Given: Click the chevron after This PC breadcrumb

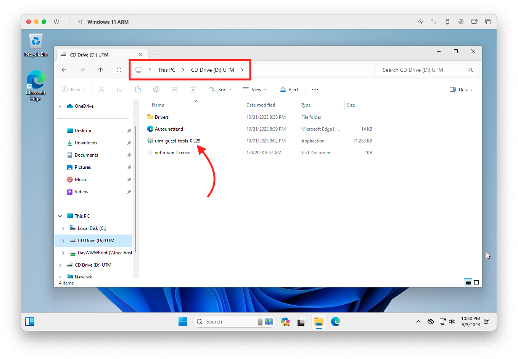Looking at the screenshot, I should [x=183, y=70].
